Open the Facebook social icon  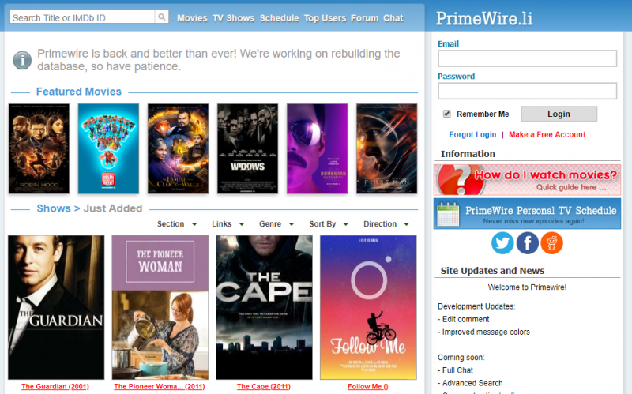[x=527, y=243]
